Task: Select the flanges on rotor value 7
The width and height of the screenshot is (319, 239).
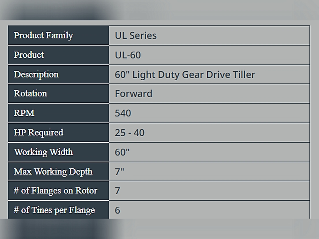Action: pos(117,191)
